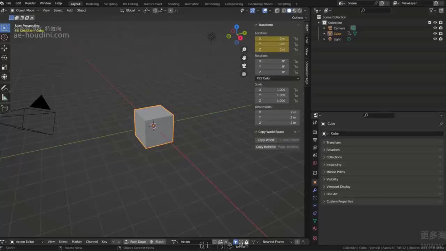Screen dimensions: 446x251
Task: Click the Stash button
Action: click(157, 242)
